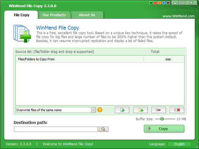This screenshot has height=149, width=199.
Task: Open the English language selector
Action: click(179, 144)
